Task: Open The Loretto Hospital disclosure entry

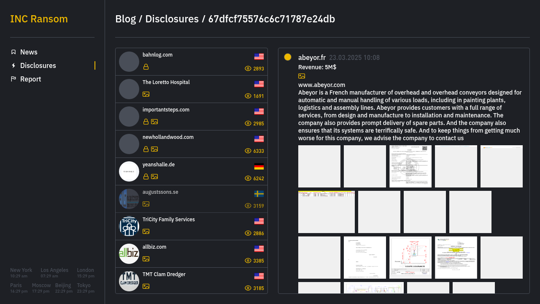Action: pyautogui.click(x=192, y=89)
